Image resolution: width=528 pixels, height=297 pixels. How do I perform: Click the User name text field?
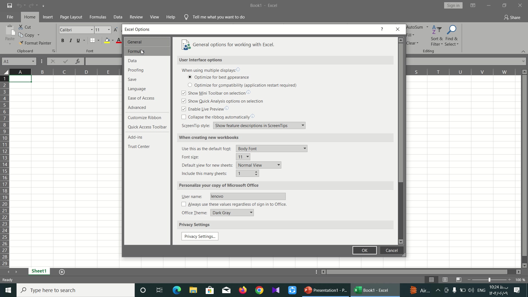point(248,196)
